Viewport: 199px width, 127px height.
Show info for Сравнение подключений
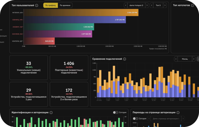coord(124,59)
